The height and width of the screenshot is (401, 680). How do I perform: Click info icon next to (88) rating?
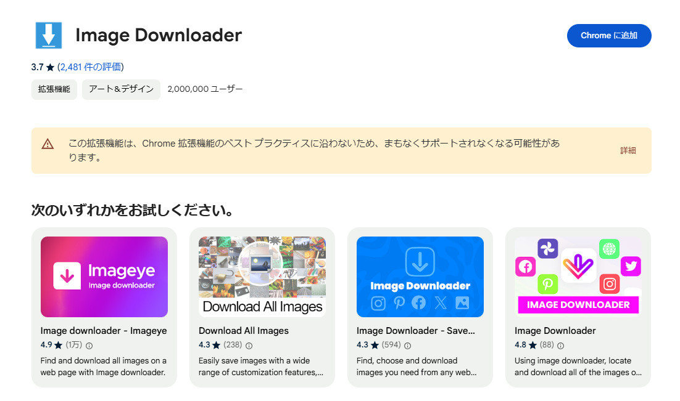click(x=561, y=346)
